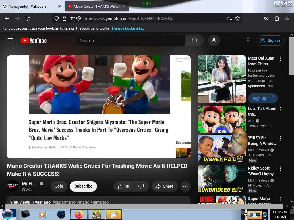This screenshot has width=294, height=220.
Task: Open the Pocket save icon
Action: [266, 18]
